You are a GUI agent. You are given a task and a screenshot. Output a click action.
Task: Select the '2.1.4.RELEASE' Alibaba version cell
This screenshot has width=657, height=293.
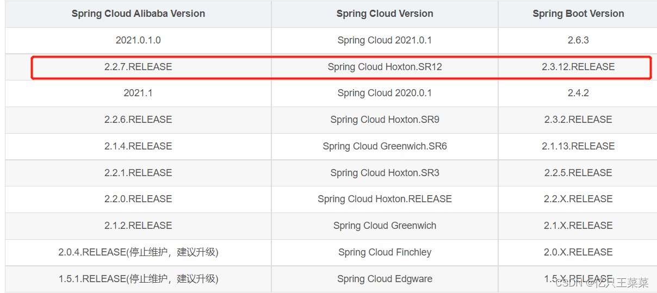[138, 146]
